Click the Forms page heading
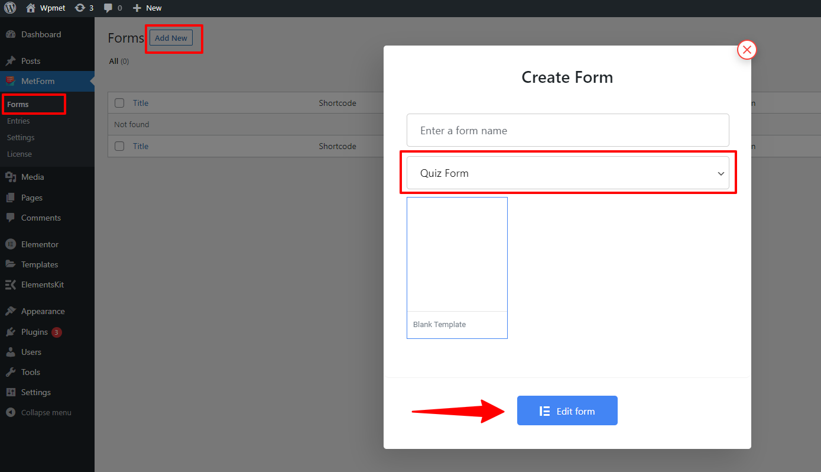Viewport: 821px width, 472px height. (126, 38)
